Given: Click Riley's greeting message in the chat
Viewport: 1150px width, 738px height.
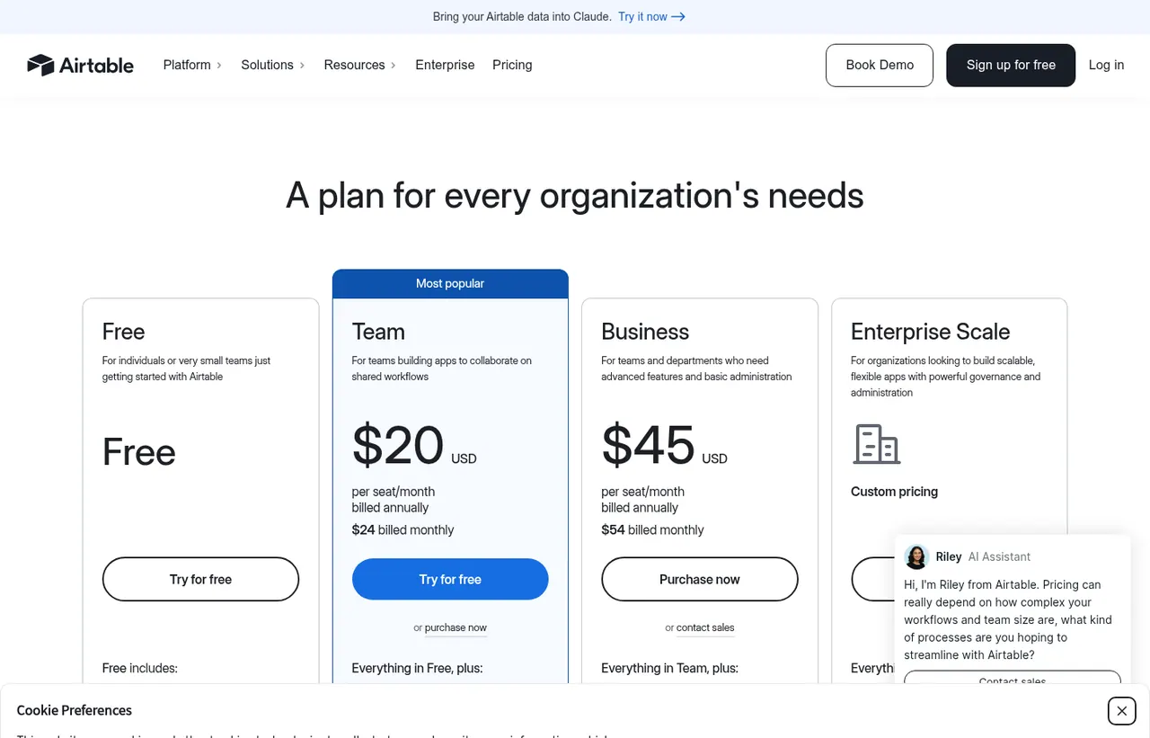Looking at the screenshot, I should click(x=1009, y=619).
